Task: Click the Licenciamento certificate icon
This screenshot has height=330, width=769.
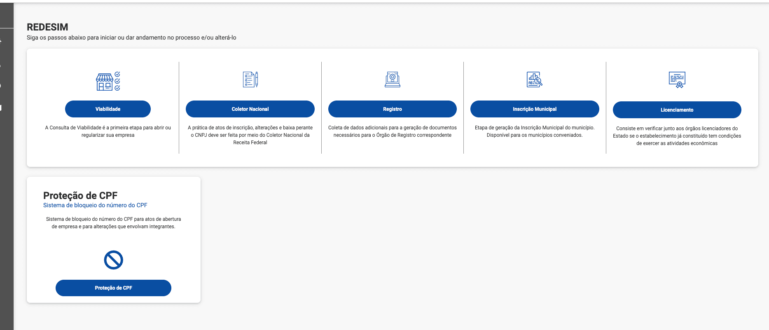Action: [677, 80]
